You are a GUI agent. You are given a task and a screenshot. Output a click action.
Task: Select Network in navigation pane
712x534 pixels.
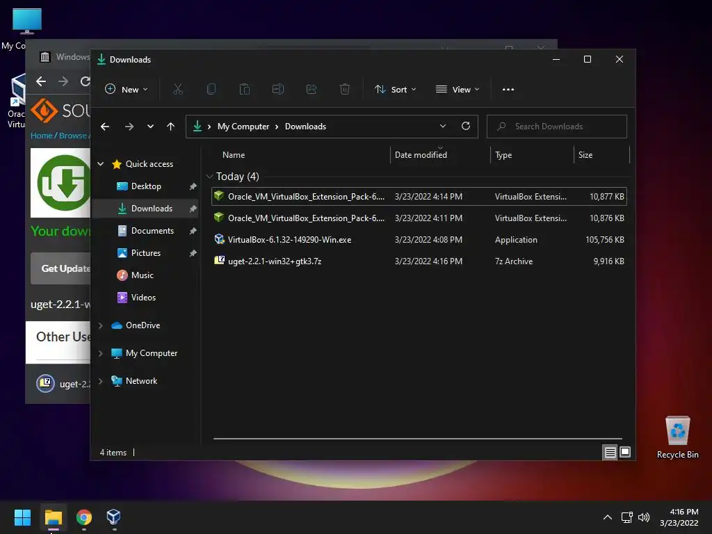[141, 381]
